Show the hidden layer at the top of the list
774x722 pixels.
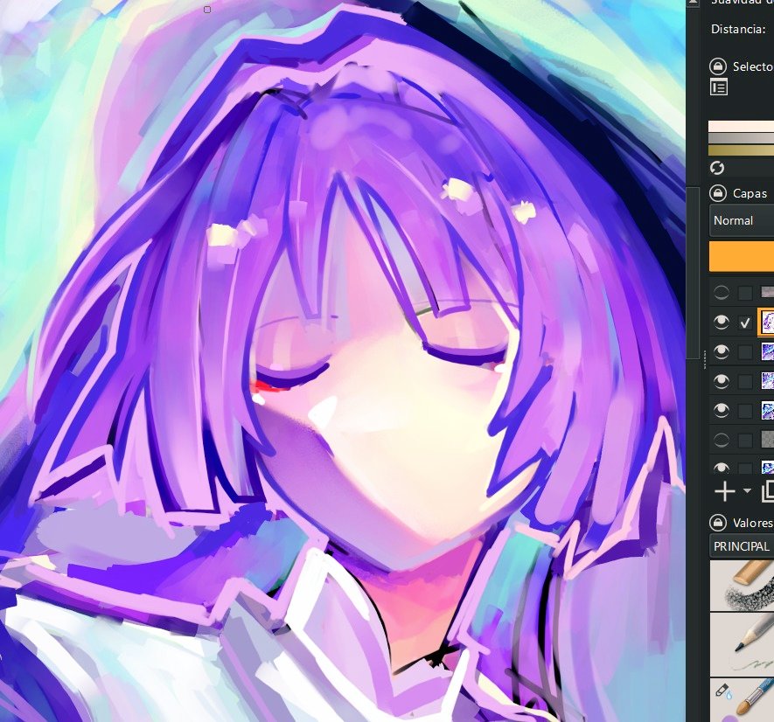(722, 293)
